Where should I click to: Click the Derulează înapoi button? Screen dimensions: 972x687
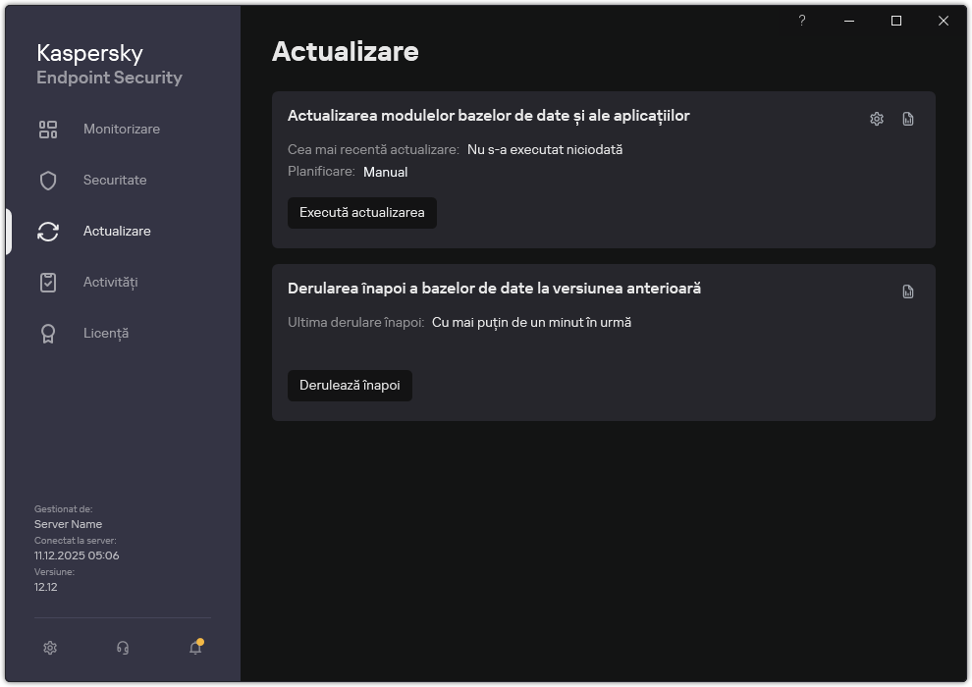coord(350,386)
